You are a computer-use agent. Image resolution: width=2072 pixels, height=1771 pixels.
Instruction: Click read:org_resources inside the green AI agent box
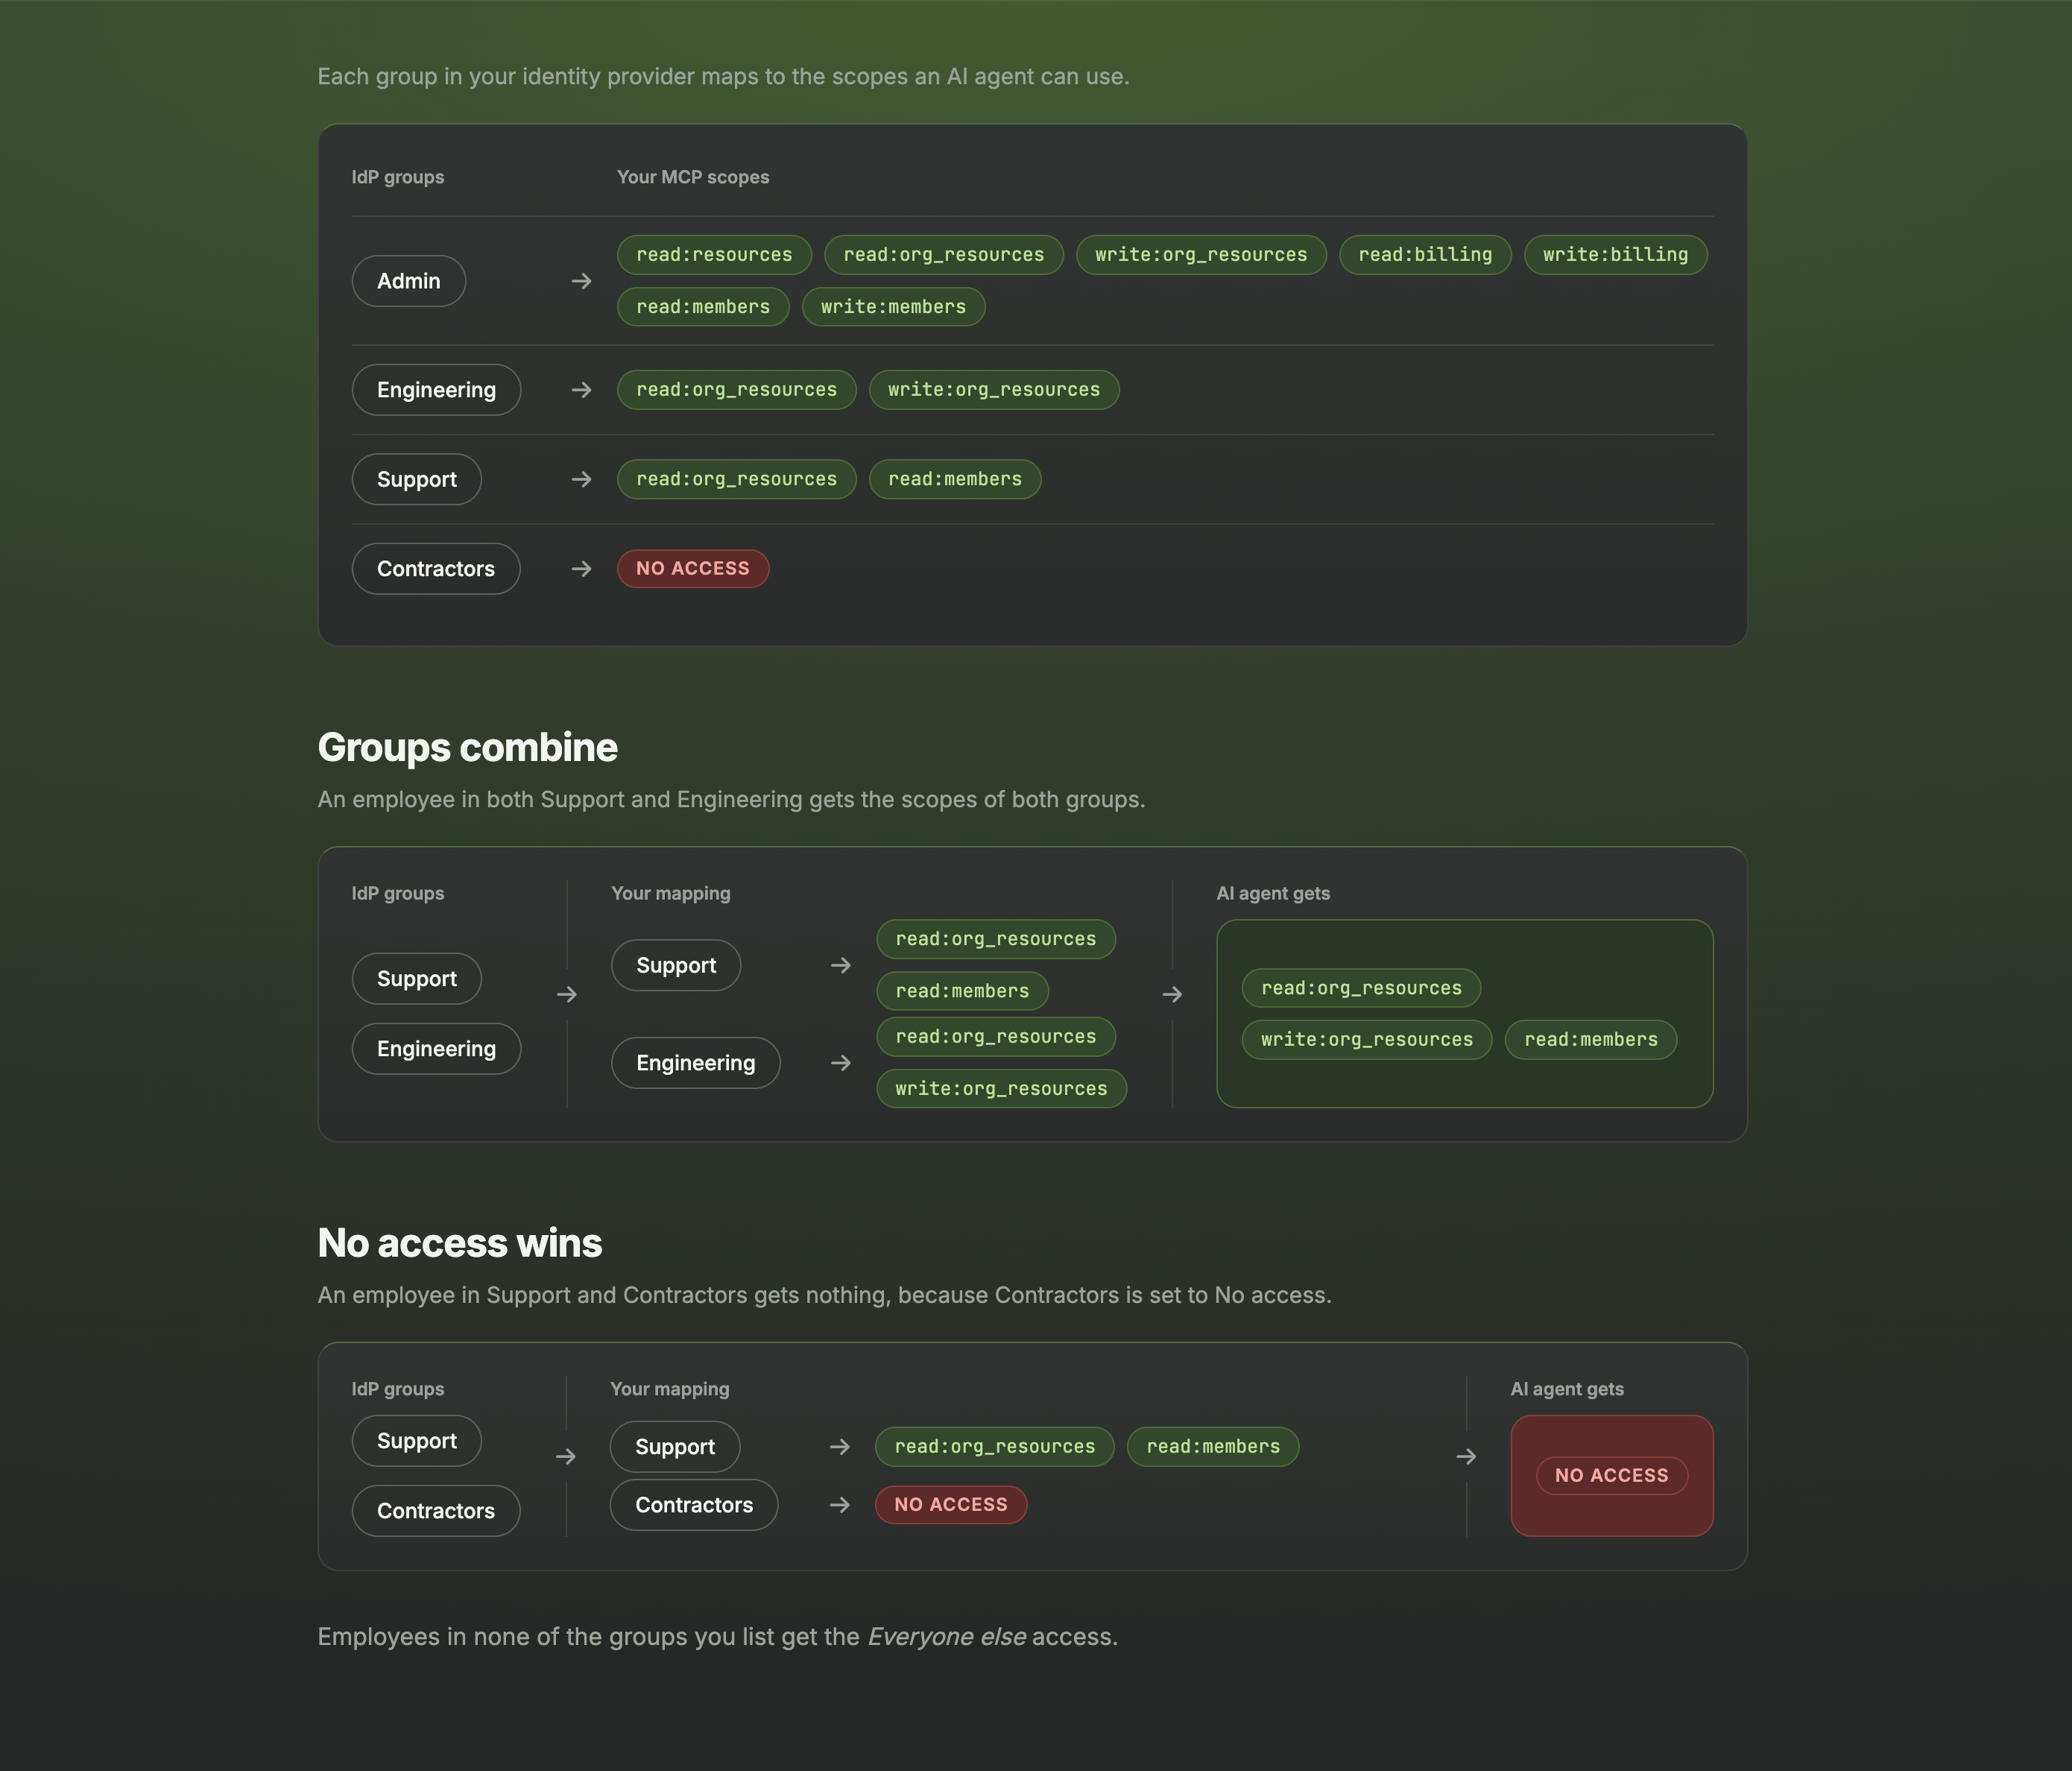1361,988
